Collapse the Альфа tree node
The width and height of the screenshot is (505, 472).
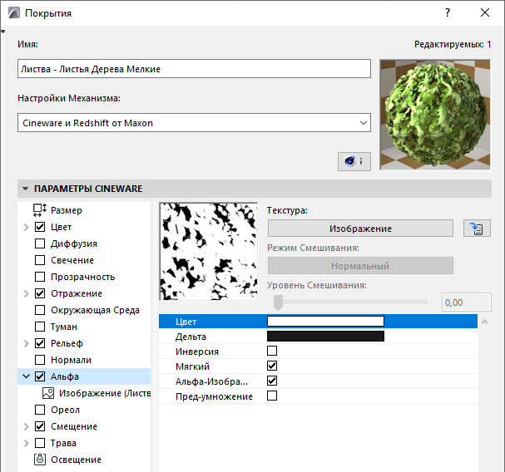[x=27, y=376]
